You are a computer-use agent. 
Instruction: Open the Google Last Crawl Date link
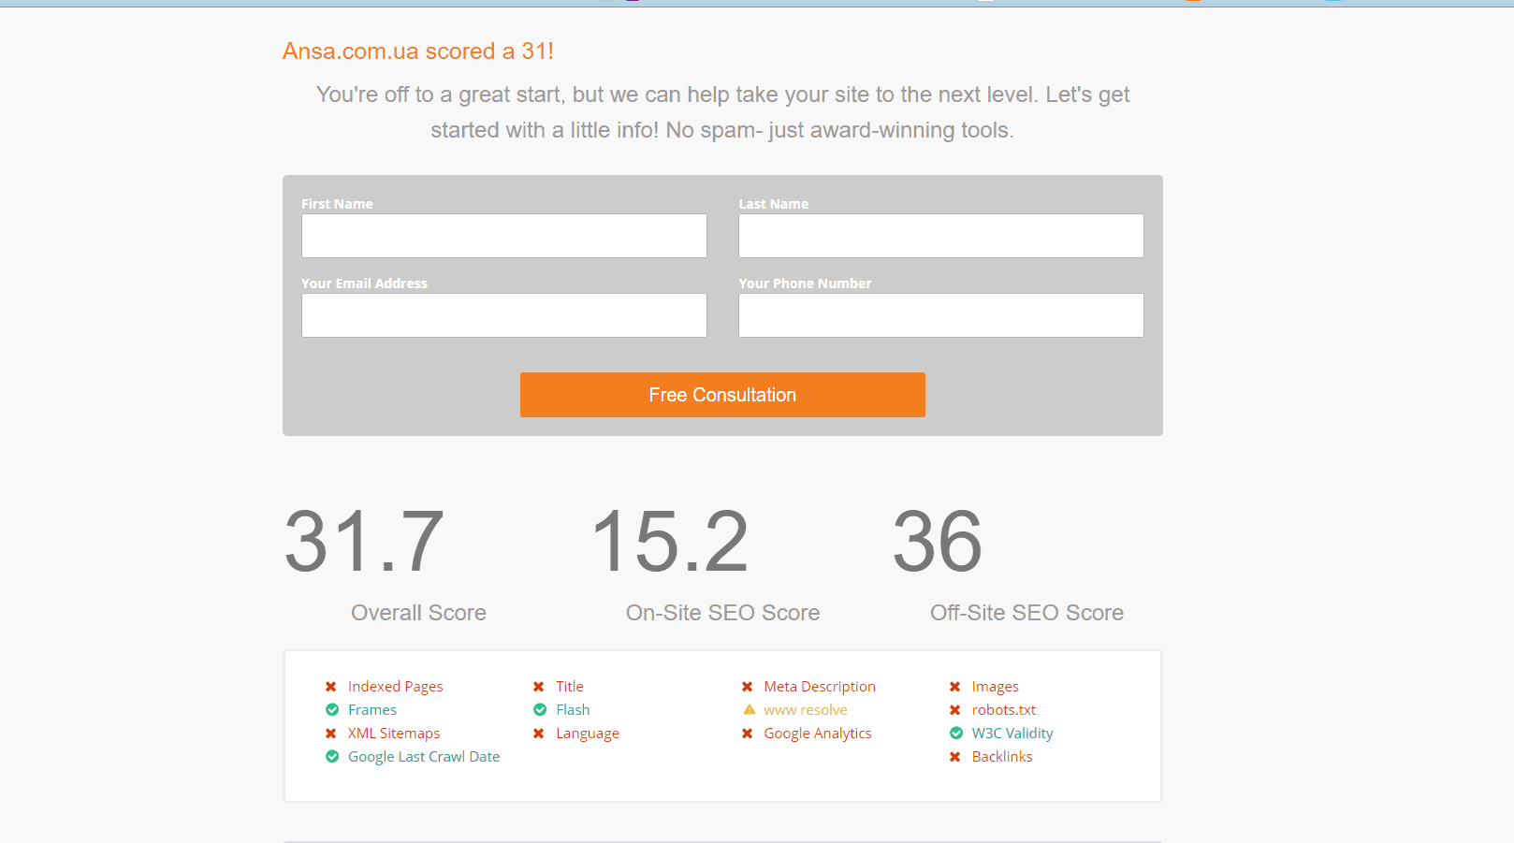coord(424,757)
